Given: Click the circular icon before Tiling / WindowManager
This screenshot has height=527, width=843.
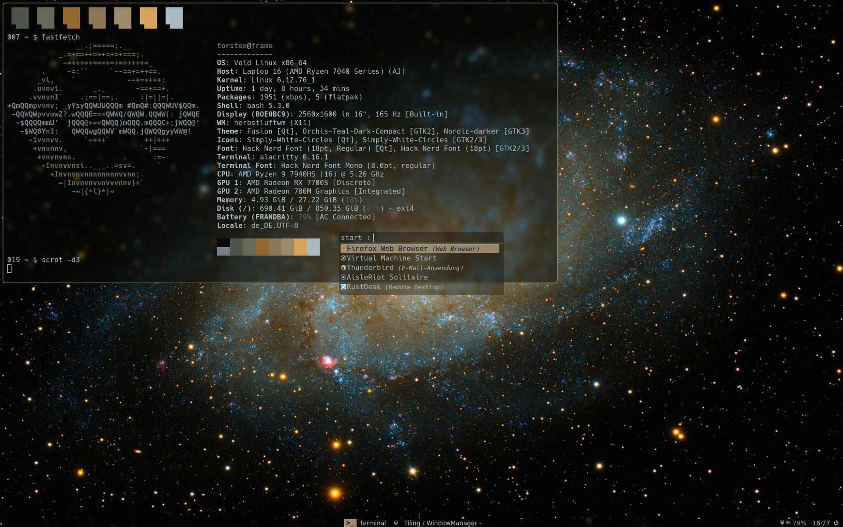Looking at the screenshot, I should click(x=396, y=523).
